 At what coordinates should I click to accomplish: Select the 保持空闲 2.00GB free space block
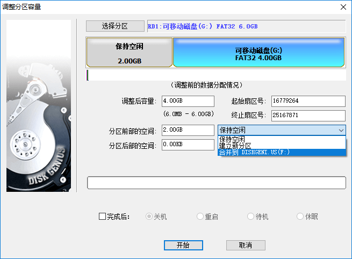[x=129, y=53]
